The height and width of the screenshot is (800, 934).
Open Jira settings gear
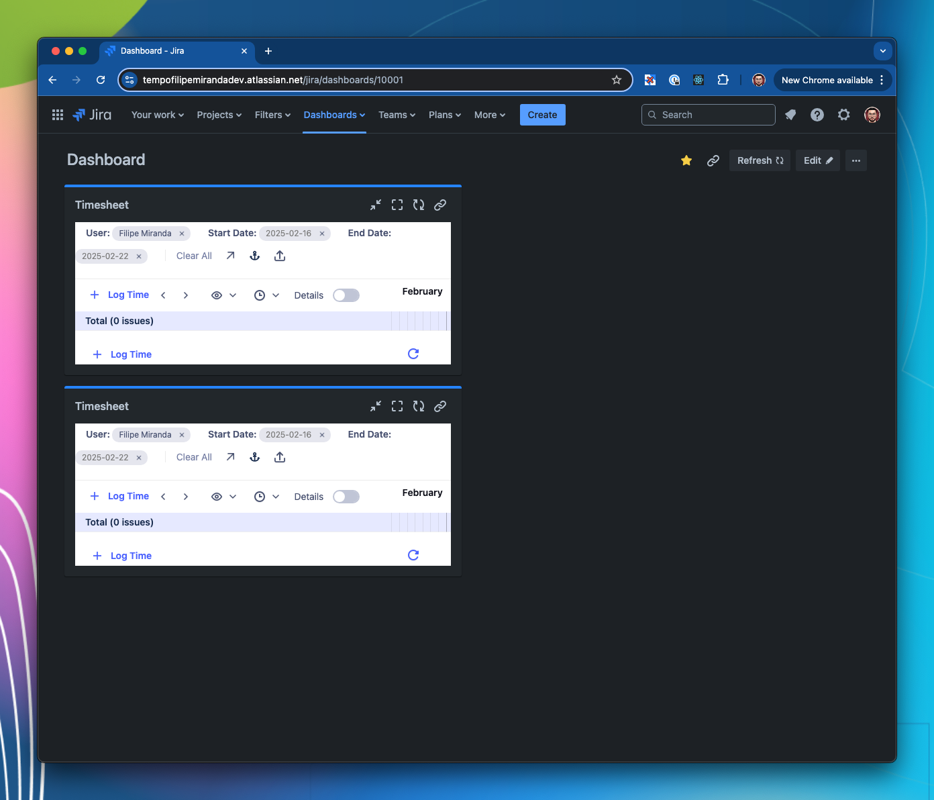(844, 115)
